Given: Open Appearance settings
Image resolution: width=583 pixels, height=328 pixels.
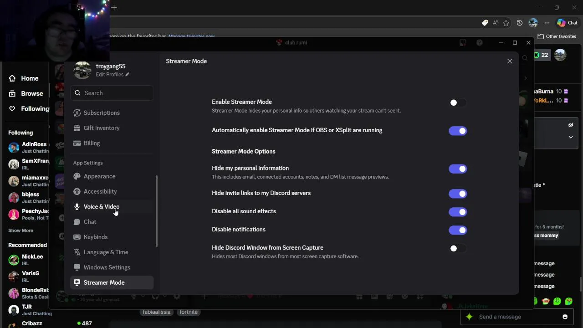Looking at the screenshot, I should click(112, 176).
